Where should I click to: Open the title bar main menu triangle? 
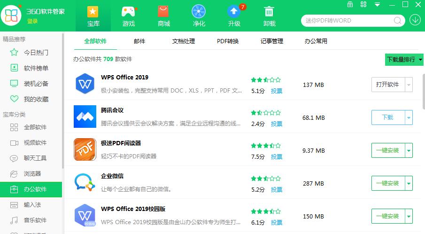pos(377,4)
